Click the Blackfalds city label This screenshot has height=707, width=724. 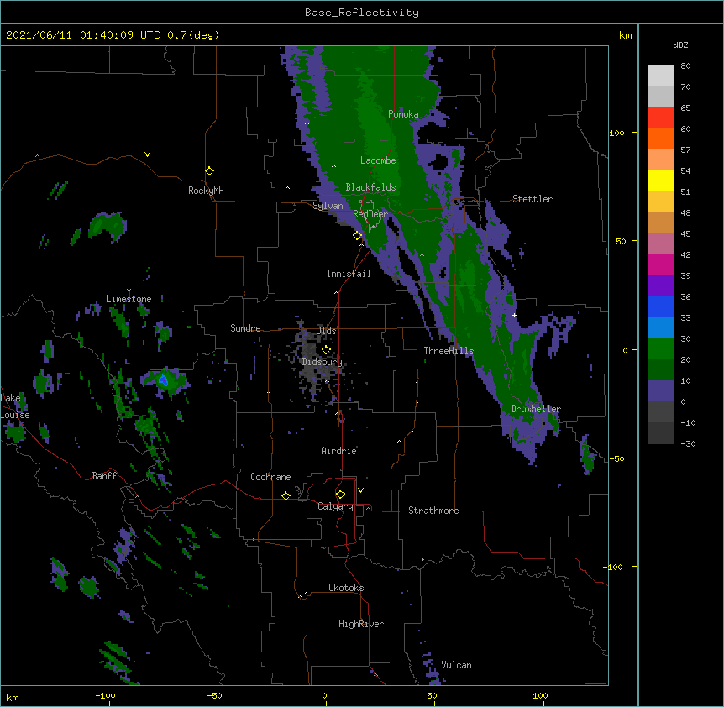point(370,187)
